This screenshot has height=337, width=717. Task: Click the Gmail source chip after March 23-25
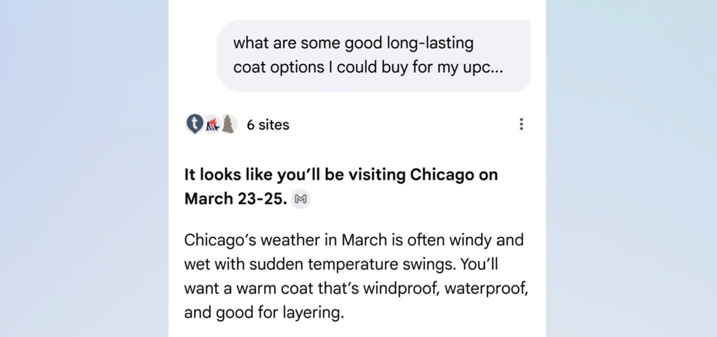pyautogui.click(x=301, y=198)
